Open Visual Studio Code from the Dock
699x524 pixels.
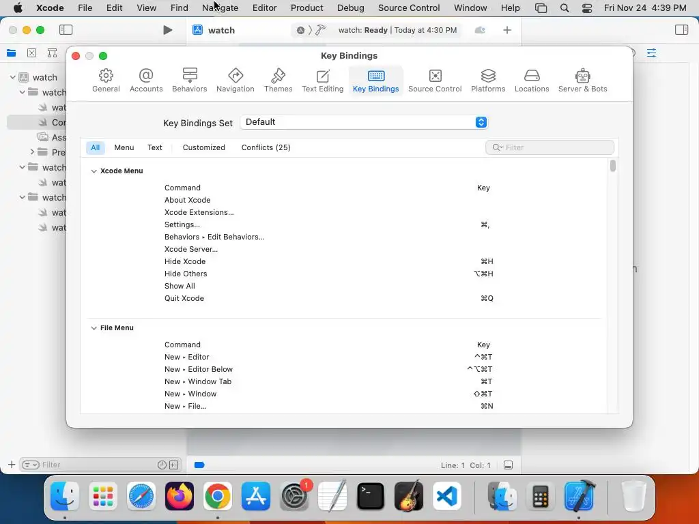pyautogui.click(x=447, y=496)
